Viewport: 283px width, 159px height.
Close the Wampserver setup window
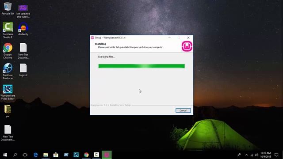[x=188, y=38]
